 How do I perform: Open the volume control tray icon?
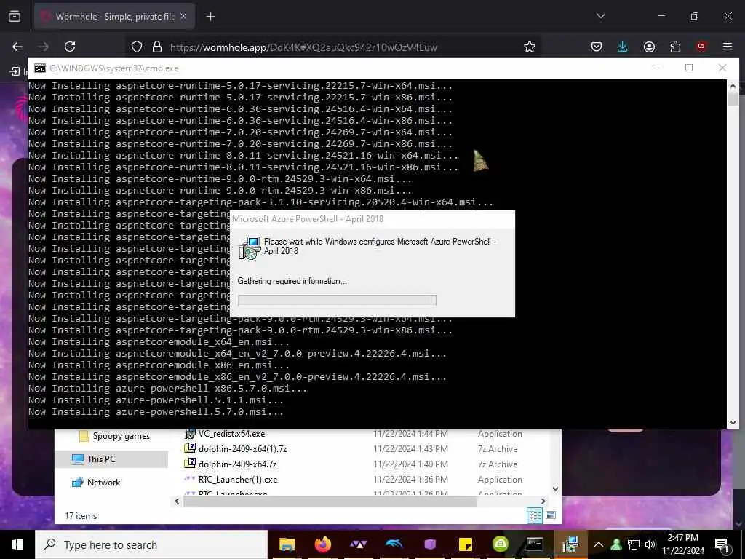(650, 544)
